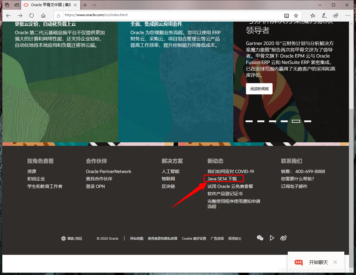Open Cookie 喜好设置 link
Viewport: 356px width, 275px height.
pyautogui.click(x=194, y=238)
